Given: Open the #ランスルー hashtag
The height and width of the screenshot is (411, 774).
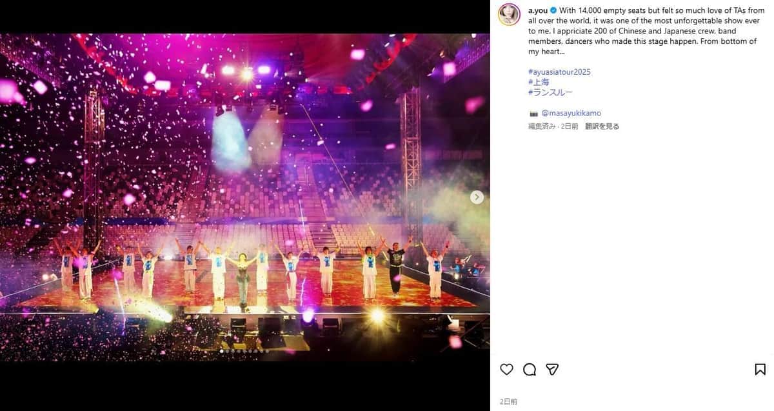Looking at the screenshot, I should click(550, 92).
